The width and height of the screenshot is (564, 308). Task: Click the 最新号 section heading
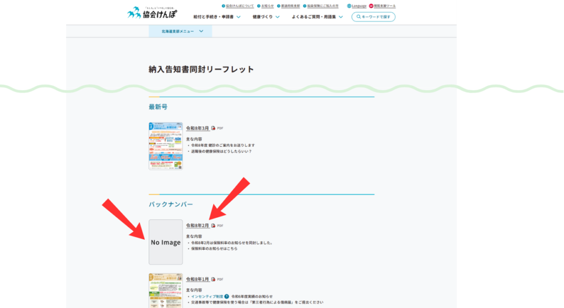tap(158, 107)
